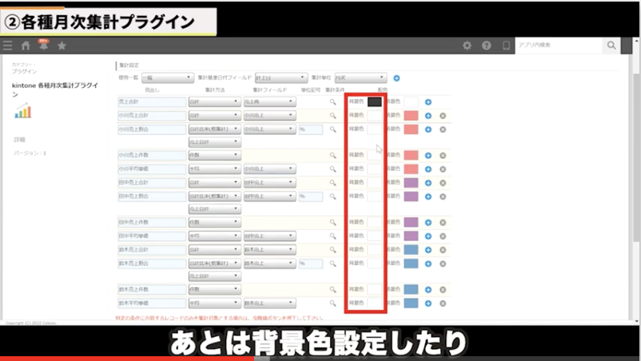Click the black background color swatch for 売上合計
The image size is (641, 361).
pos(374,102)
